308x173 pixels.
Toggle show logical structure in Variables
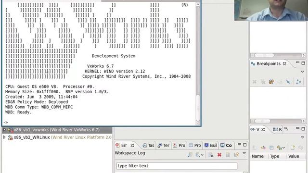pos(263,148)
